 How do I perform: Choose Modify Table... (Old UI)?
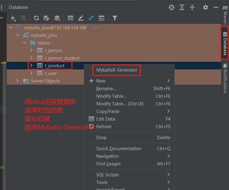pos(129,104)
